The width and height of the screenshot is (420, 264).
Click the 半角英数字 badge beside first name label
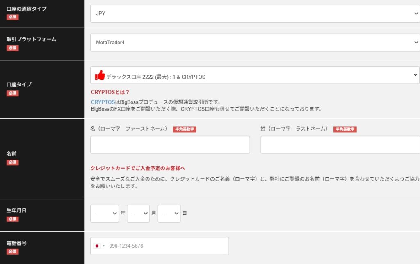coord(185,129)
